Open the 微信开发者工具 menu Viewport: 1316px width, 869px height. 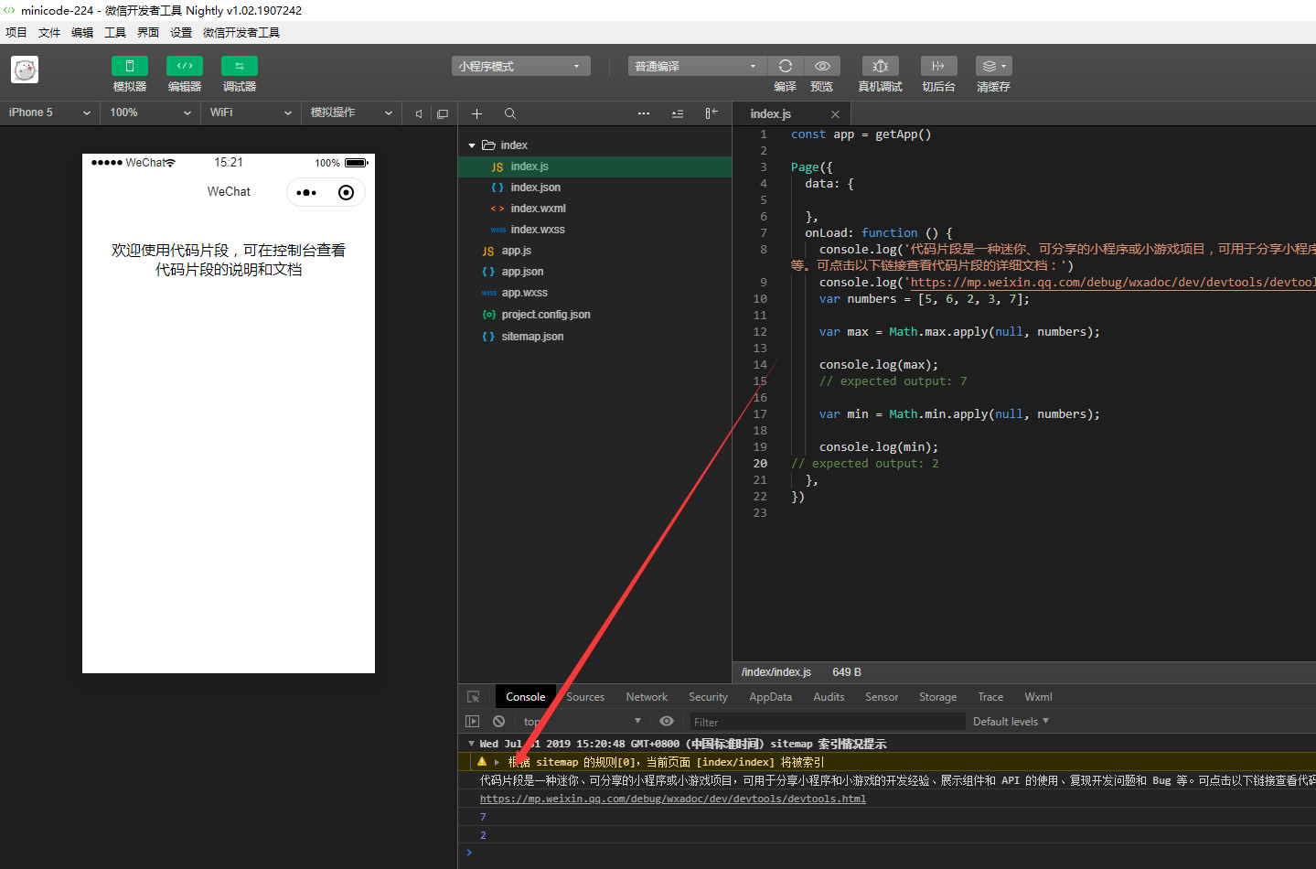[241, 32]
